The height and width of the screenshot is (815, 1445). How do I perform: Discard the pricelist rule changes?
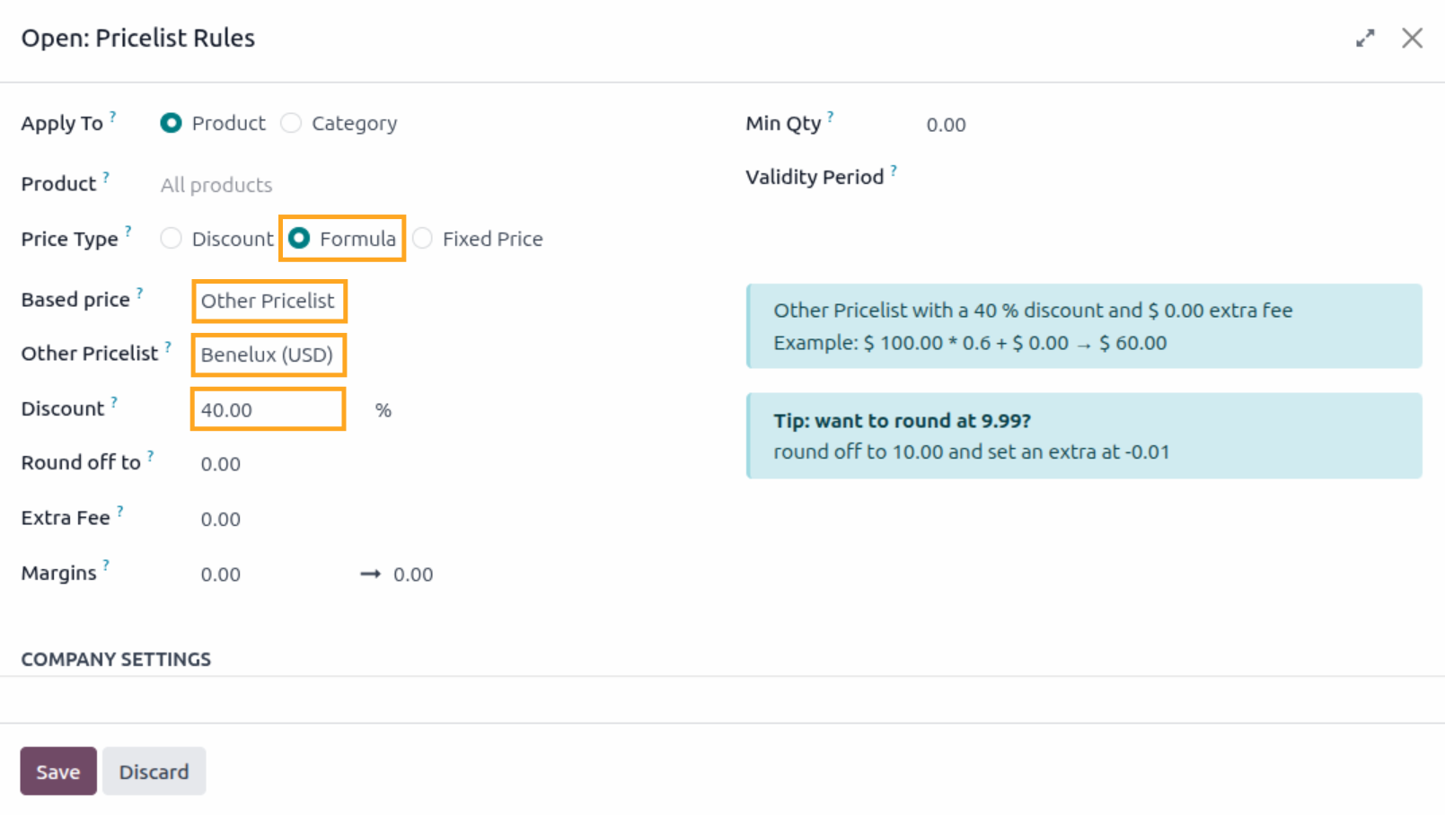pyautogui.click(x=154, y=770)
